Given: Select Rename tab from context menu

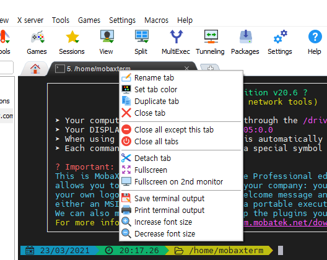Looking at the screenshot, I should tap(181, 78).
